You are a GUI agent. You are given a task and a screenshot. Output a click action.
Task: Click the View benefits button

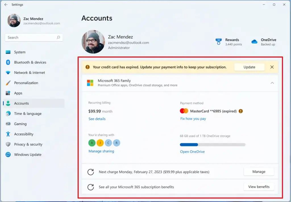coord(259,187)
